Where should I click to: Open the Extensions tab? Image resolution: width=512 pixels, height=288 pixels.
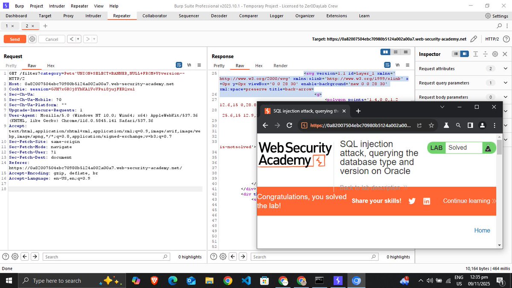337,16
